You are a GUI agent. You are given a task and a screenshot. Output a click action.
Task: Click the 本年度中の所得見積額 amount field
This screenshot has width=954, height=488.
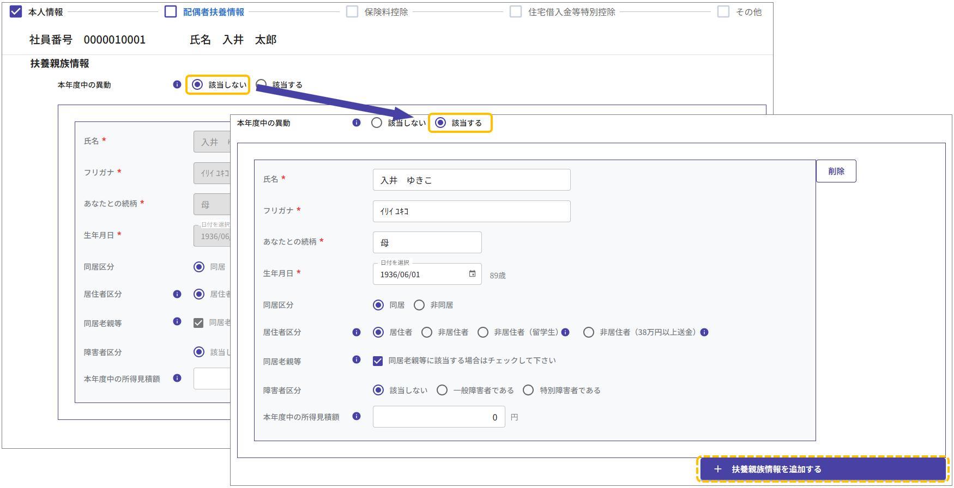(438, 417)
